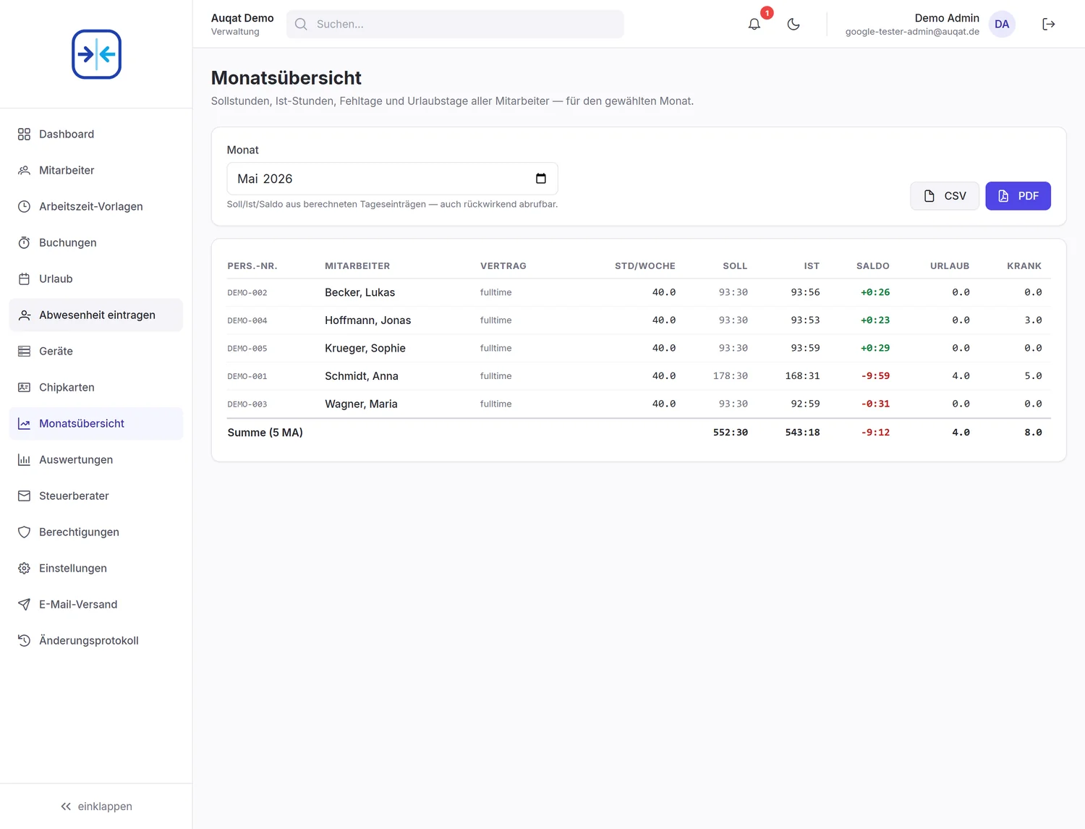
Task: Click the Auqat logo
Action: (96, 54)
